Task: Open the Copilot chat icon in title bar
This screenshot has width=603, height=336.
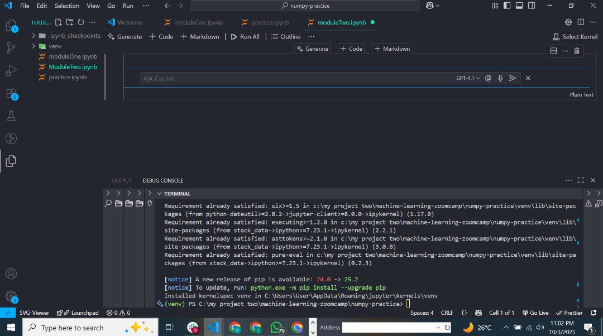Action: tap(430, 6)
